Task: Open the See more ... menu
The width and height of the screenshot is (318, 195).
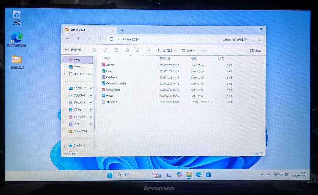Action: (204, 50)
